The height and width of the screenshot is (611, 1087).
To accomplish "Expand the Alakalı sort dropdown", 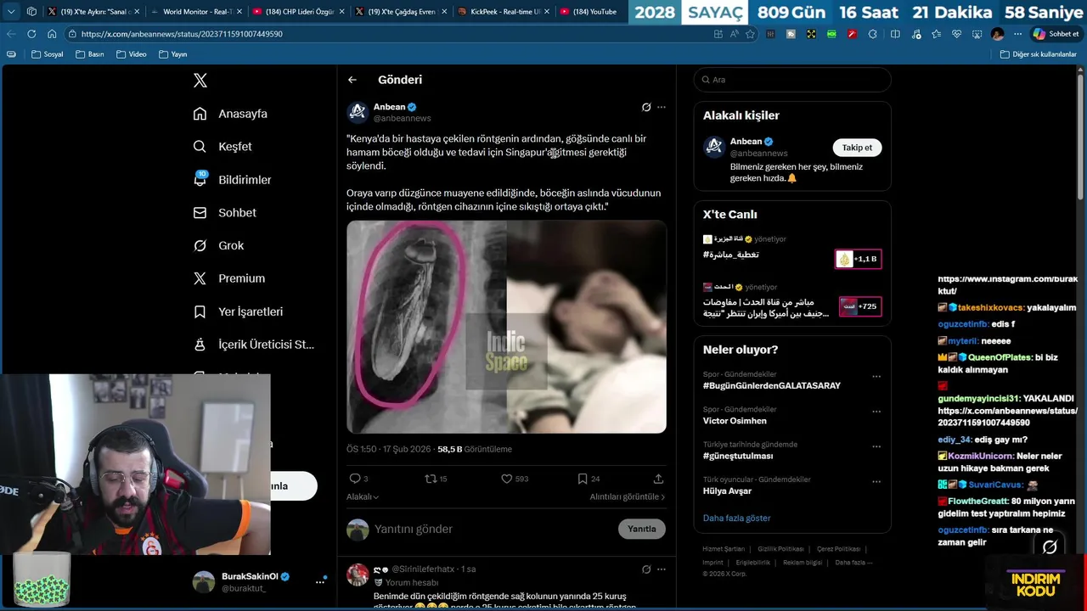I will coord(363,496).
